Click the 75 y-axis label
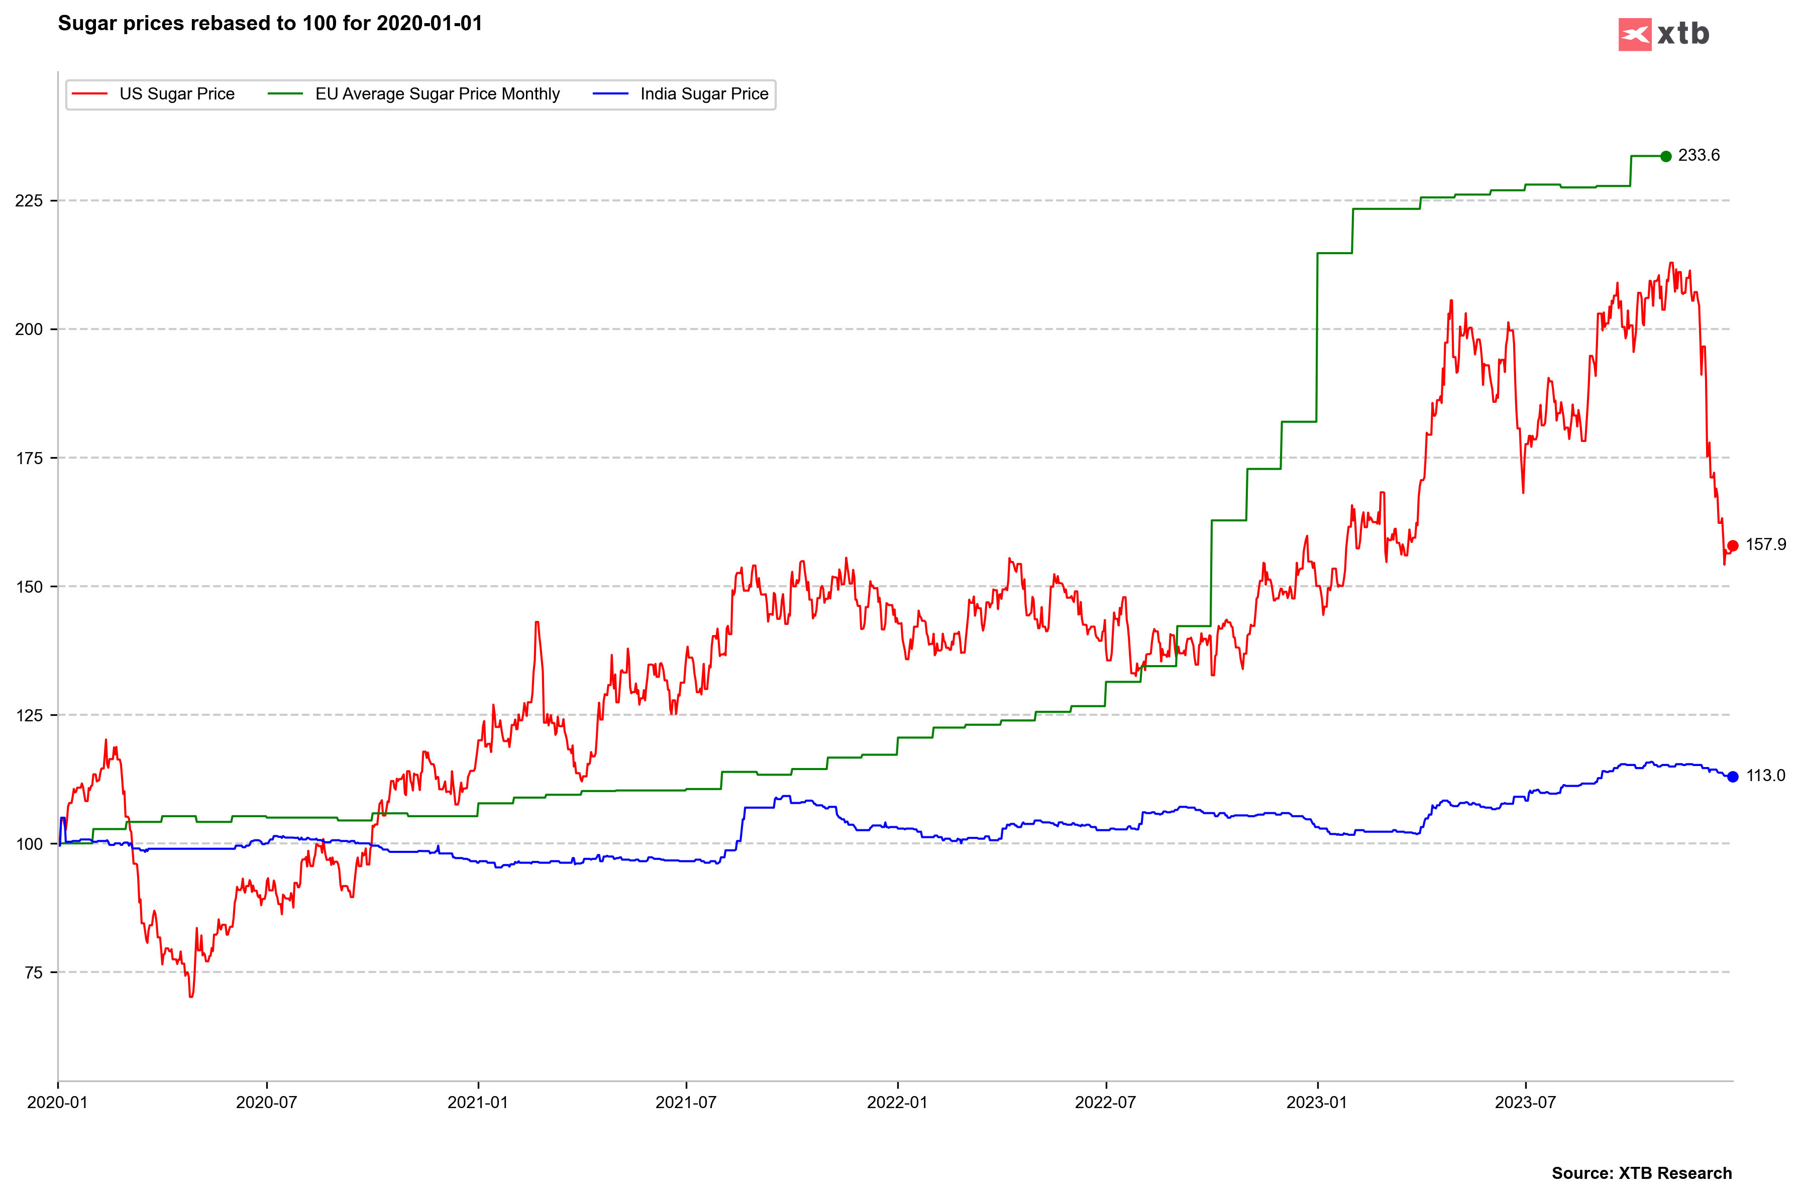Viewport: 1802px width, 1197px height. pos(34,972)
